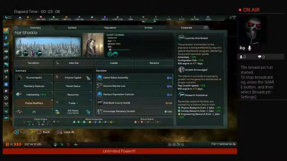Viewport: 287px width, 161px height.
Task: Click the broadcast comments count icon
Action: pyautogui.click(x=260, y=57)
